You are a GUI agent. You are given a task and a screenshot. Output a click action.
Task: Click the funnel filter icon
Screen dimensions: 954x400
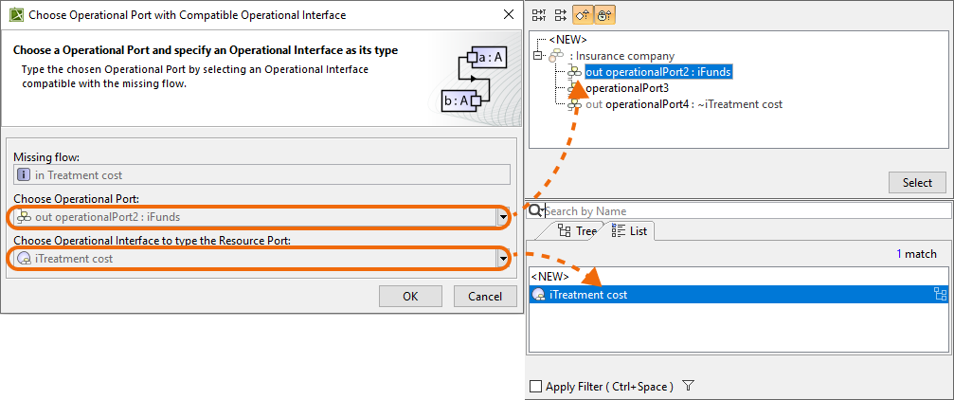(x=688, y=386)
